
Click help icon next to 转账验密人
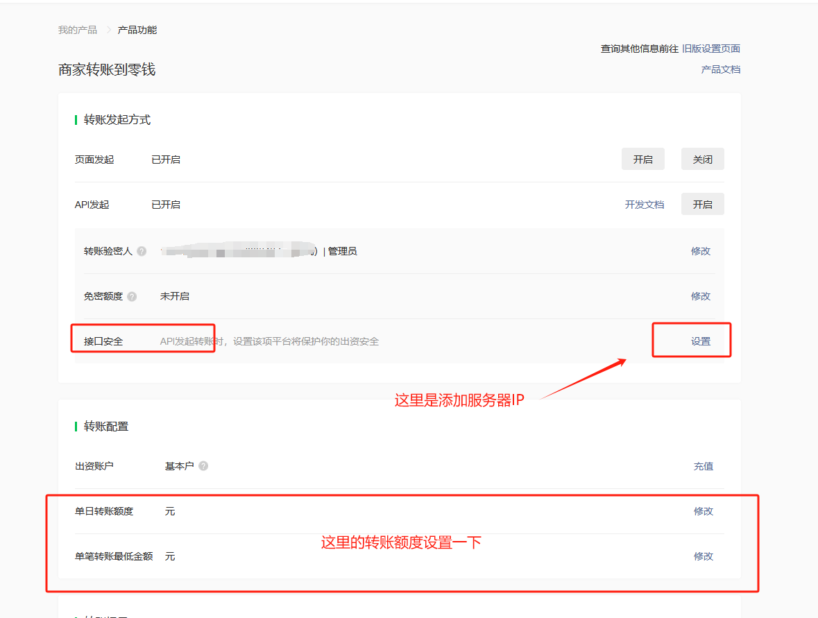142,251
